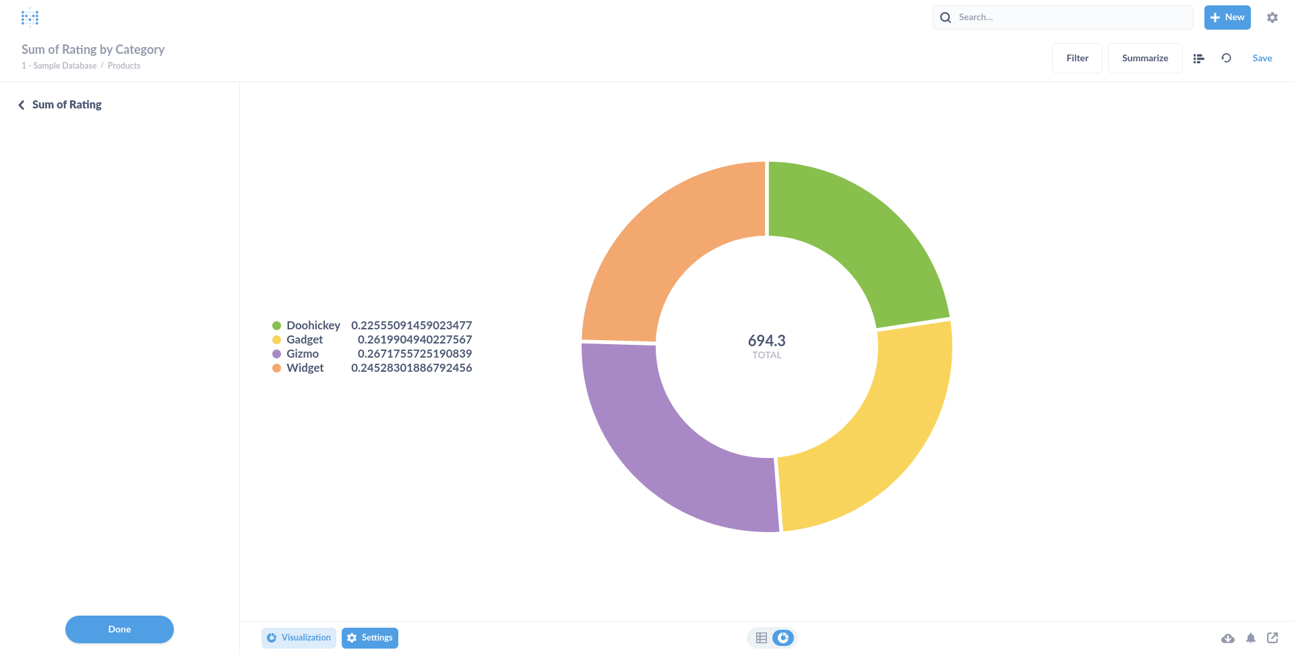
Task: Open the editor steps via the notebook icon
Action: click(1199, 58)
